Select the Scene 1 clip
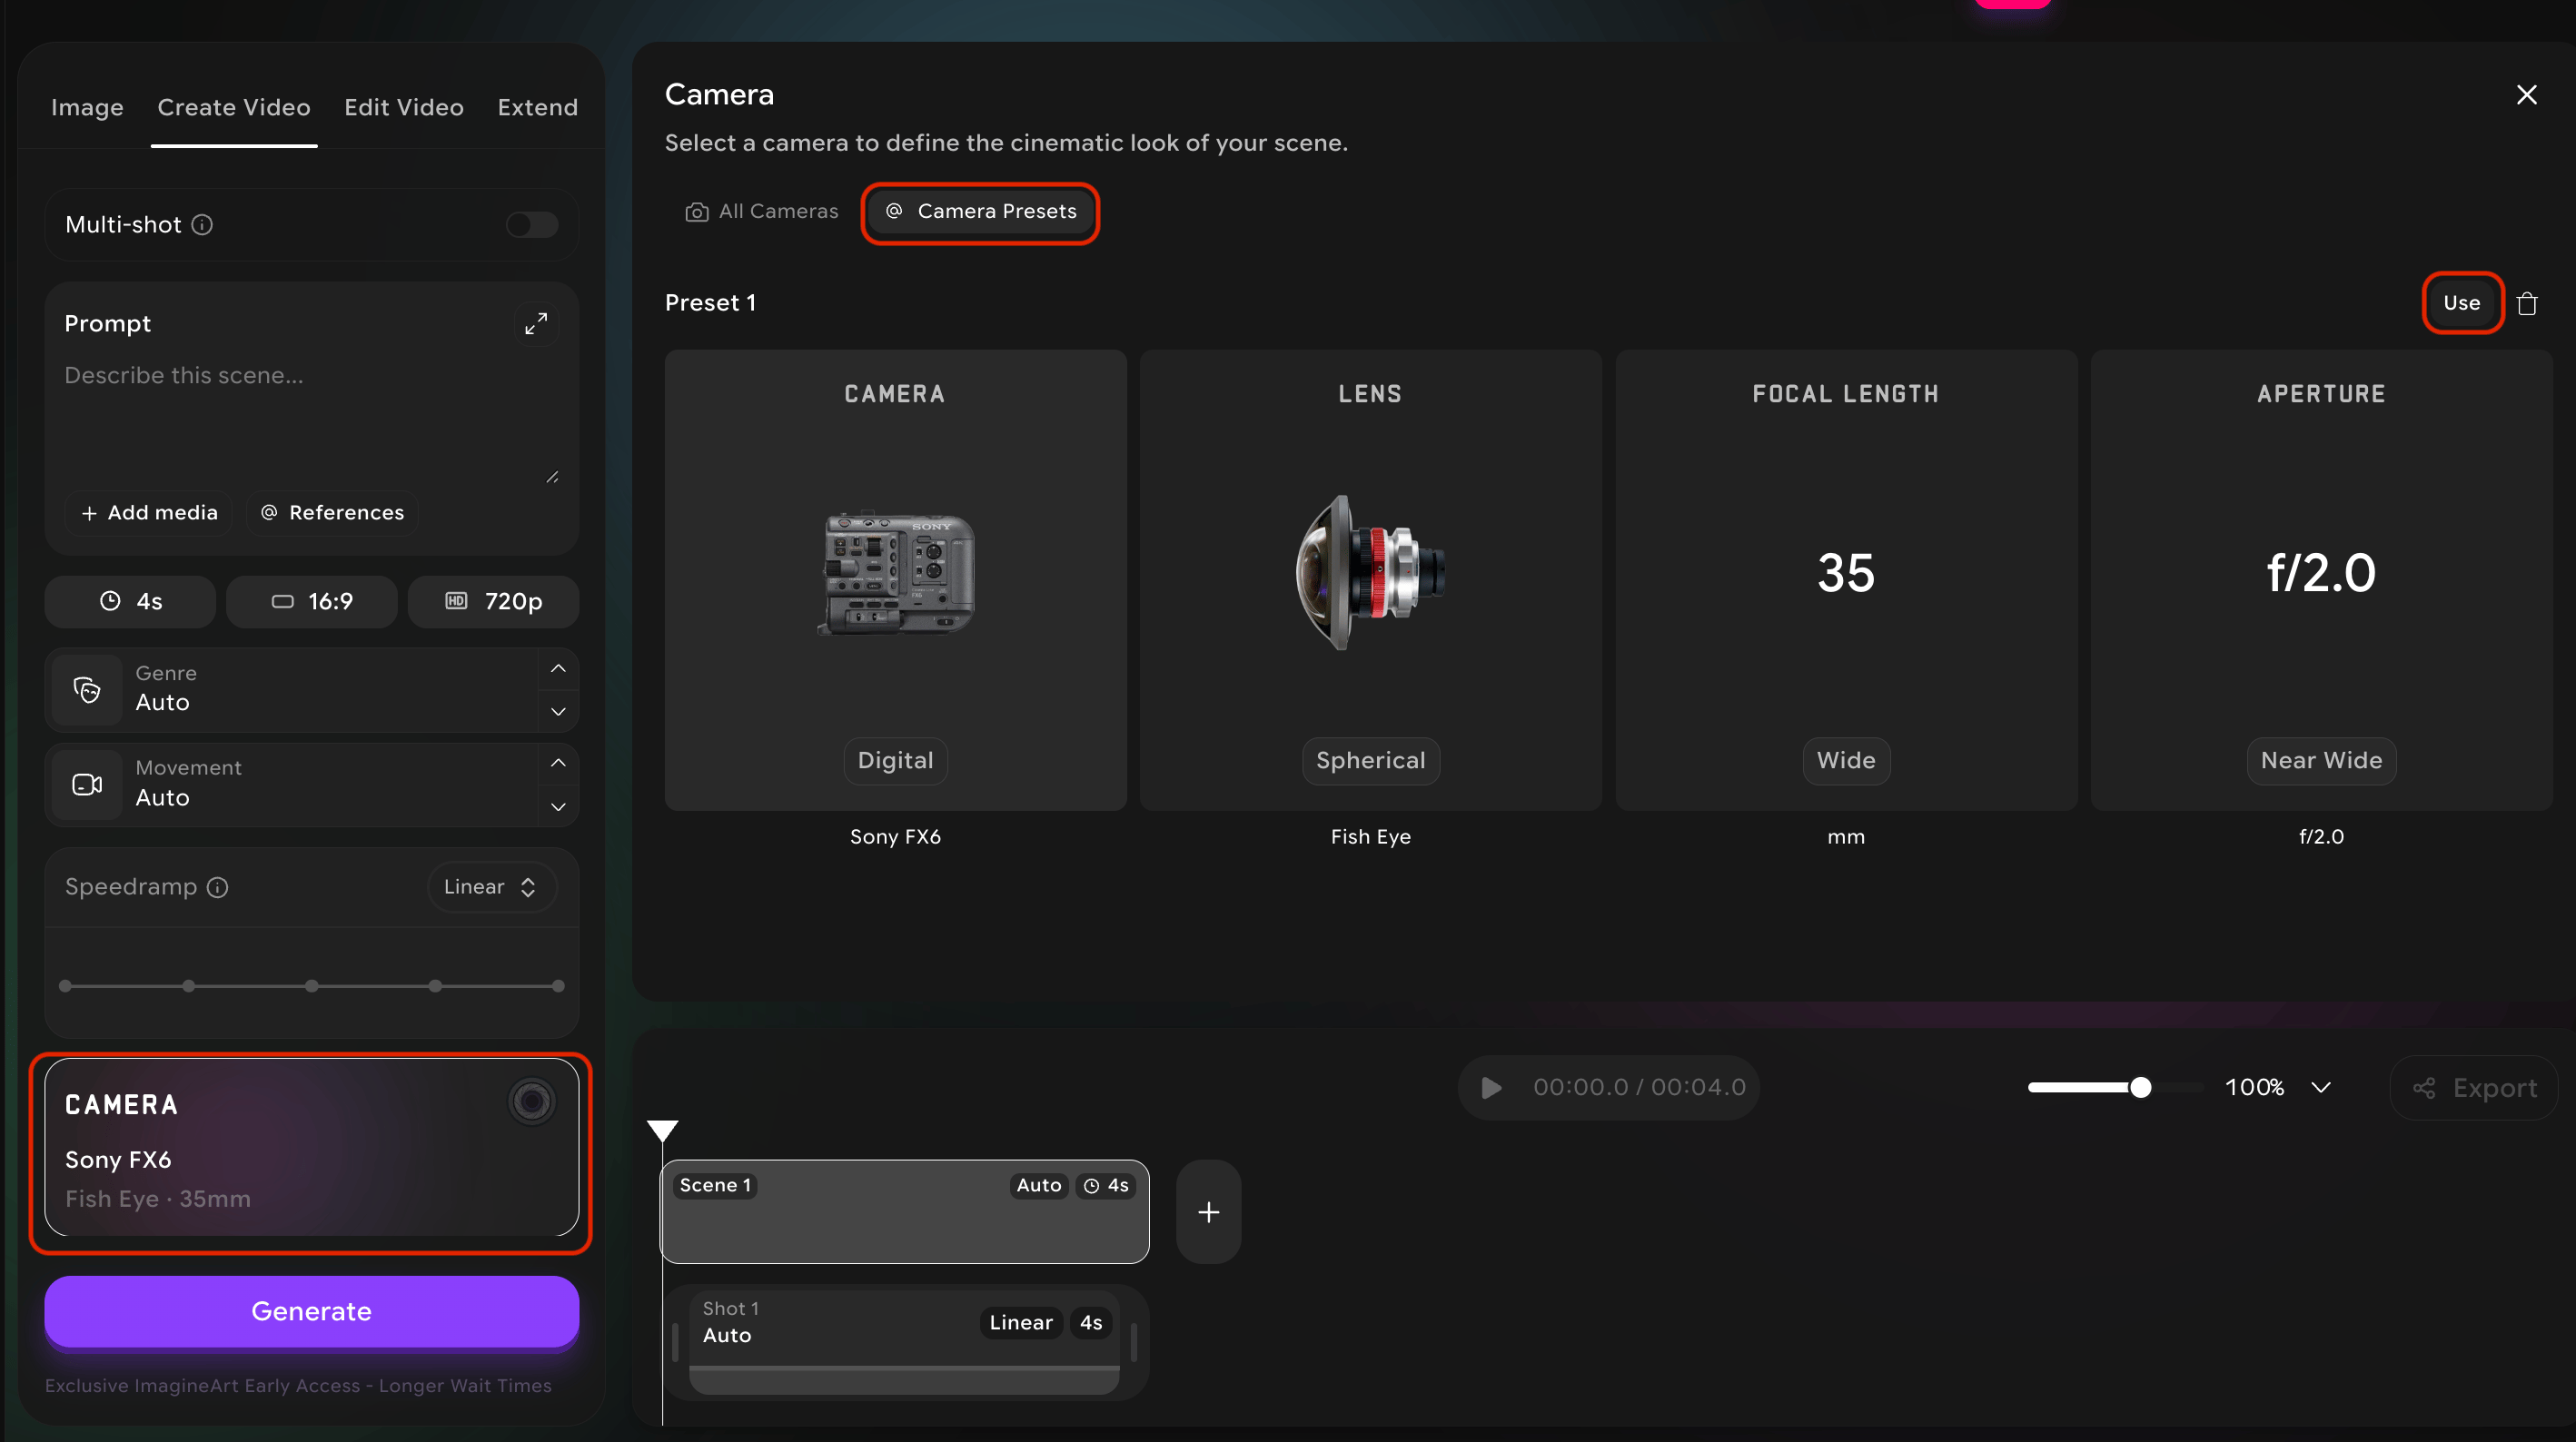The image size is (2576, 1442). (904, 1212)
